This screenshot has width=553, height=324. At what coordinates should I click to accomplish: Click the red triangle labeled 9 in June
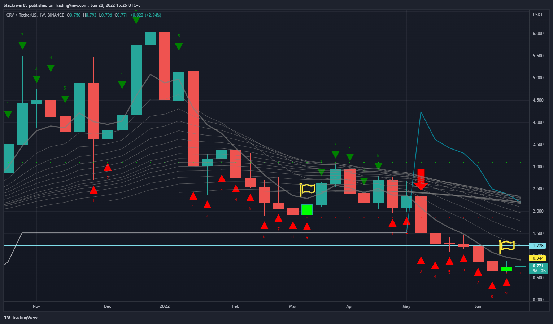[x=506, y=282]
